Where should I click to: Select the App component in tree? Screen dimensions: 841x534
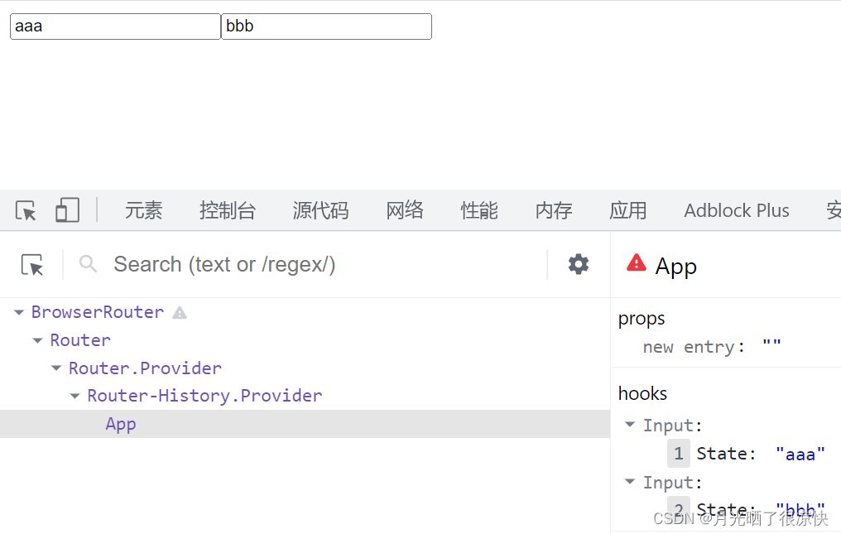[121, 424]
